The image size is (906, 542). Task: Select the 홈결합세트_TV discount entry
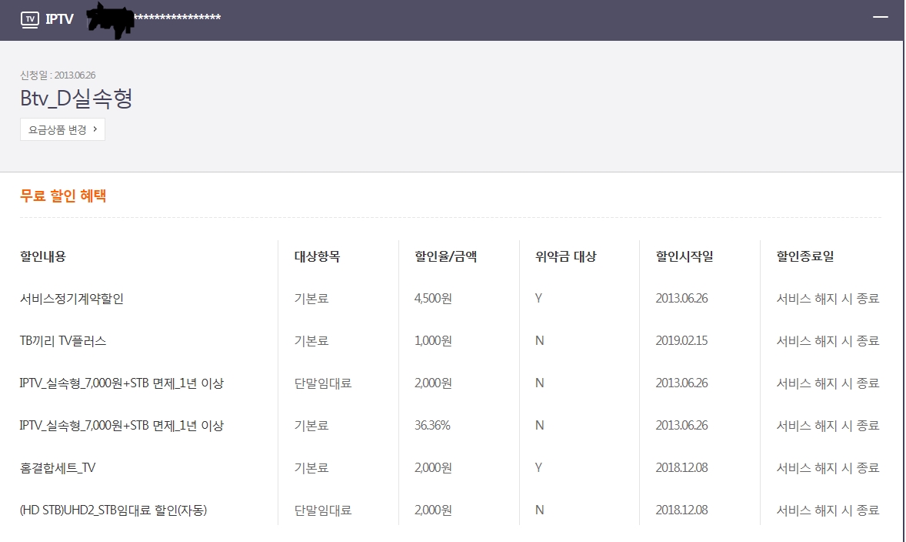coord(58,468)
